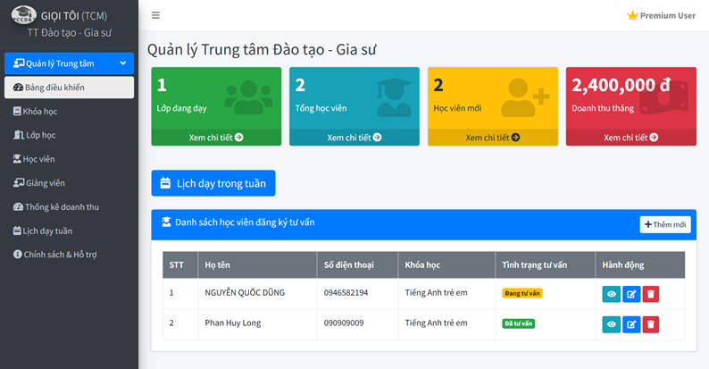This screenshot has height=369, width=709.
Task: Click the Đang tư vấn status badge
Action: (x=522, y=293)
